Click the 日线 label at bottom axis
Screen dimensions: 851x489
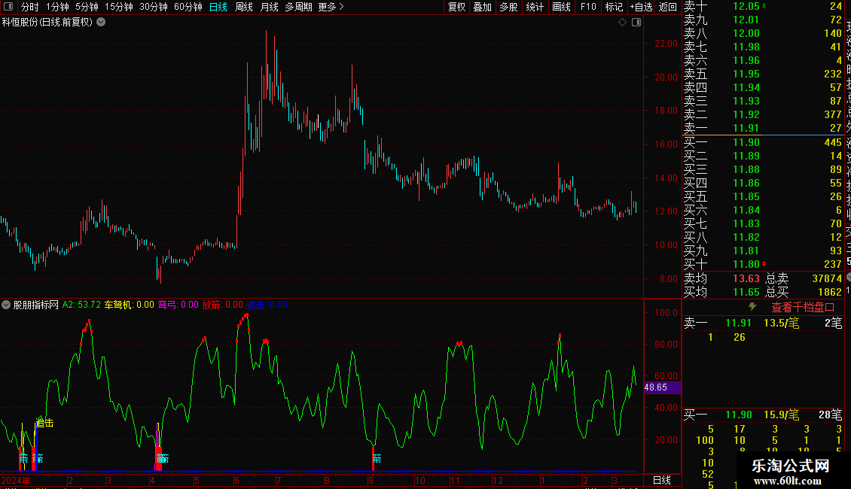pos(661,480)
